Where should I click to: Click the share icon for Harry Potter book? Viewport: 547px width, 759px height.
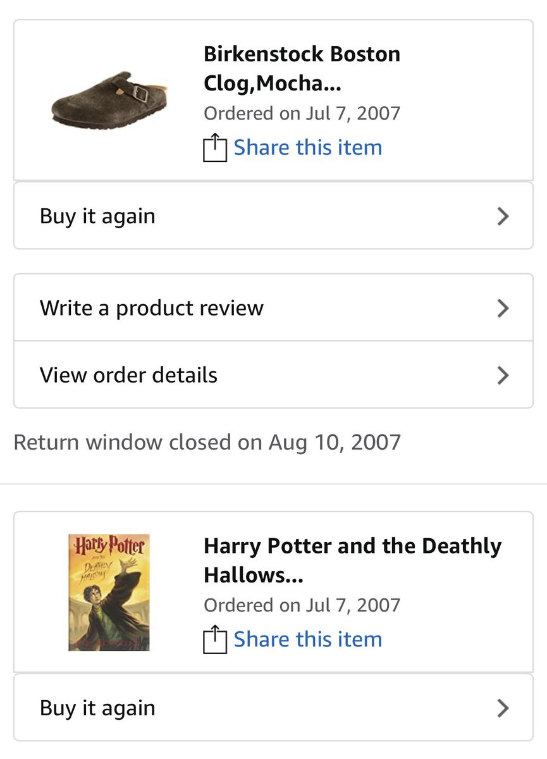coord(214,639)
